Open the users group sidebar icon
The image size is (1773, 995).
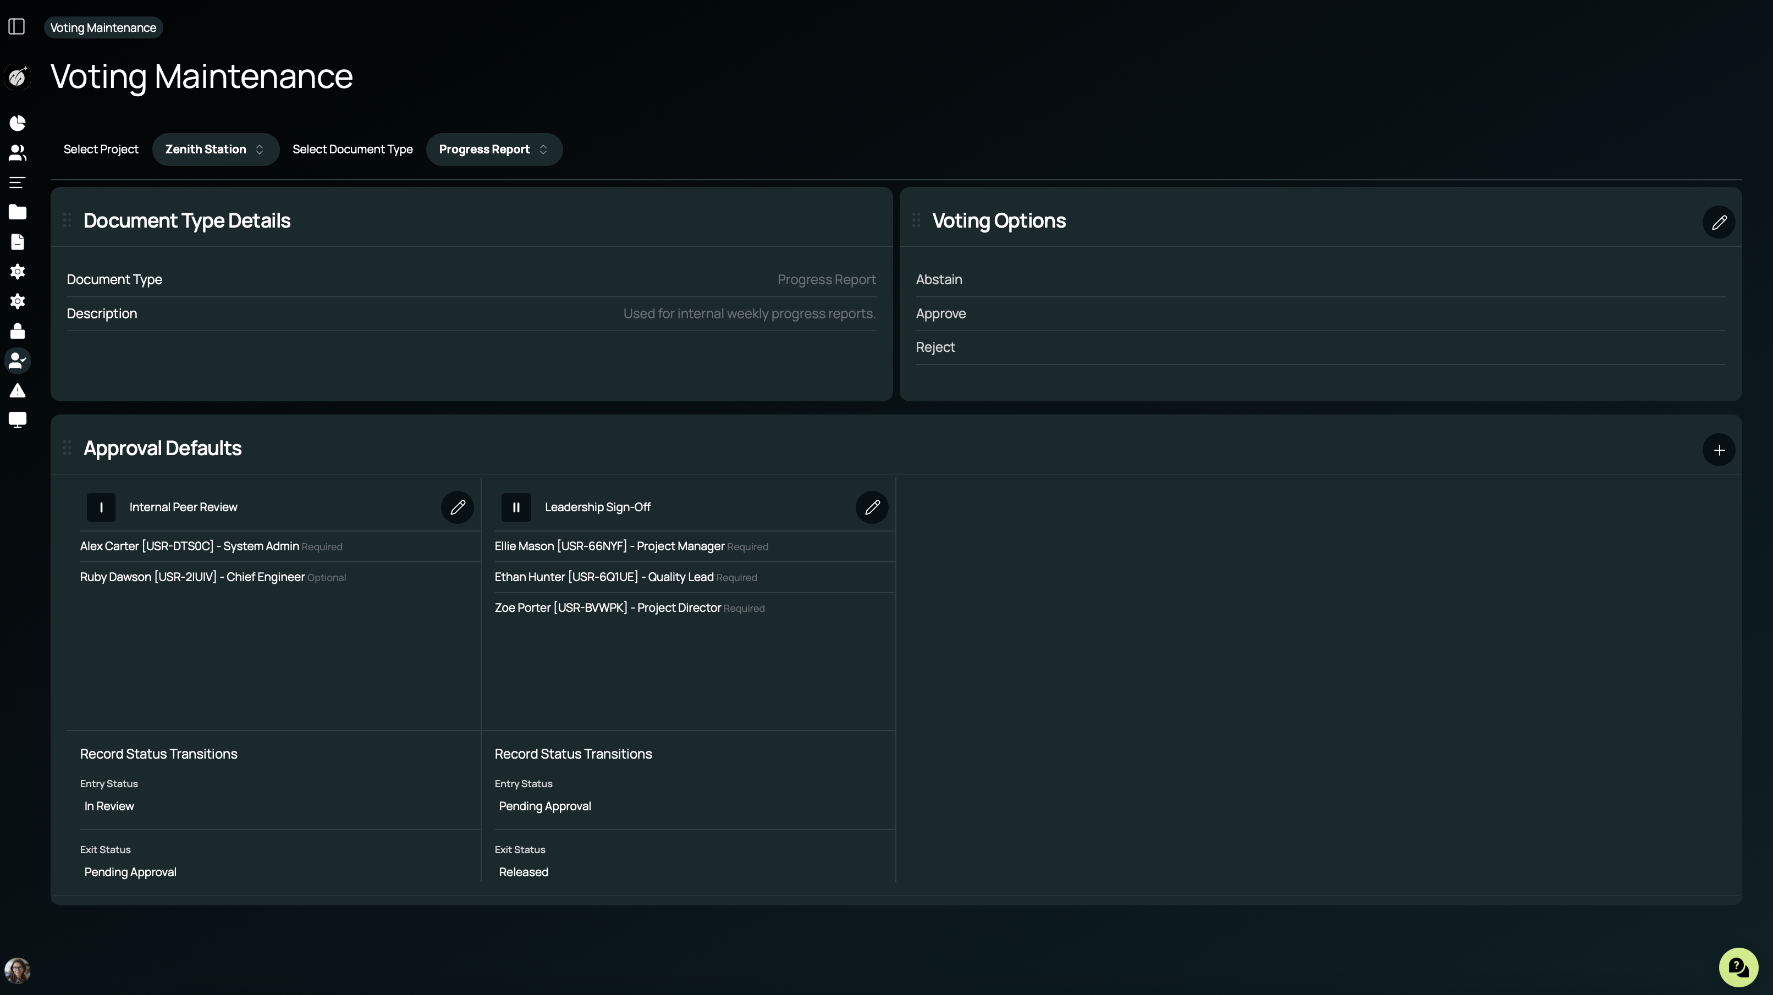[17, 153]
